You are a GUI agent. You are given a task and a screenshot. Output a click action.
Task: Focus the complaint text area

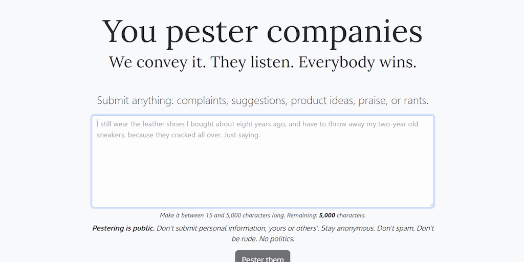263,169
